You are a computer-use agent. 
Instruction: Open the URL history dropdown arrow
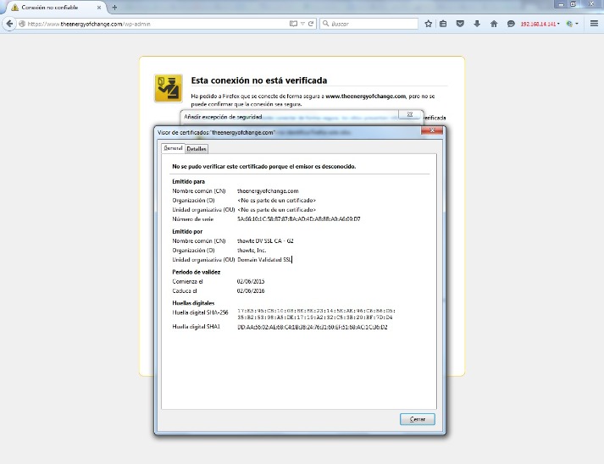point(302,24)
